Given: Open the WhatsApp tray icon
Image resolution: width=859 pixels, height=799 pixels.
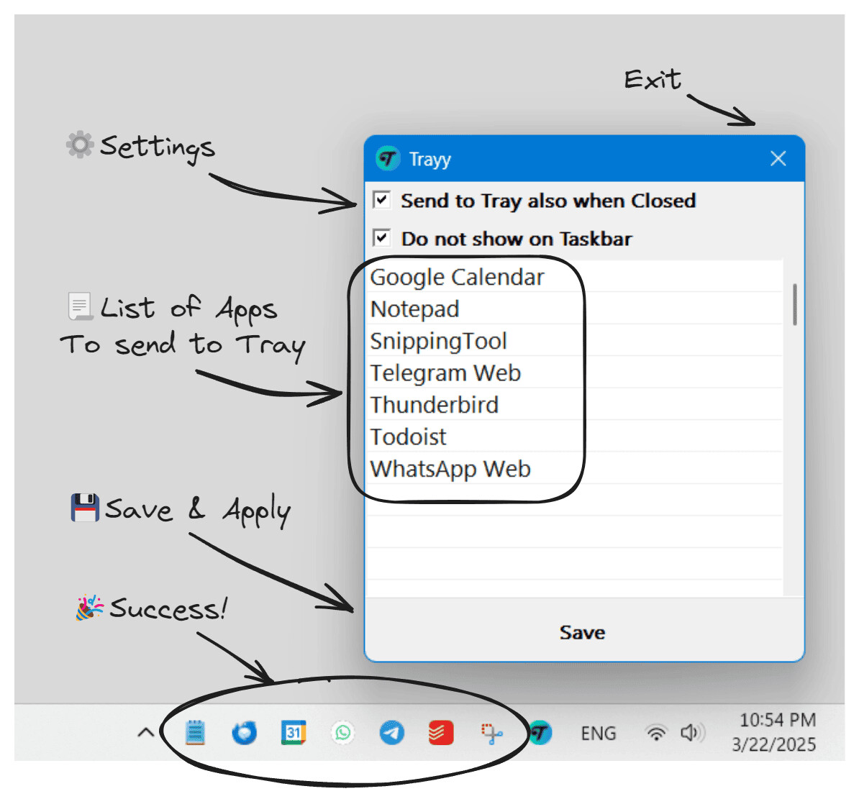Looking at the screenshot, I should coord(343,733).
